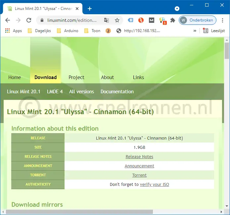Open the Announcement link

click(x=139, y=166)
